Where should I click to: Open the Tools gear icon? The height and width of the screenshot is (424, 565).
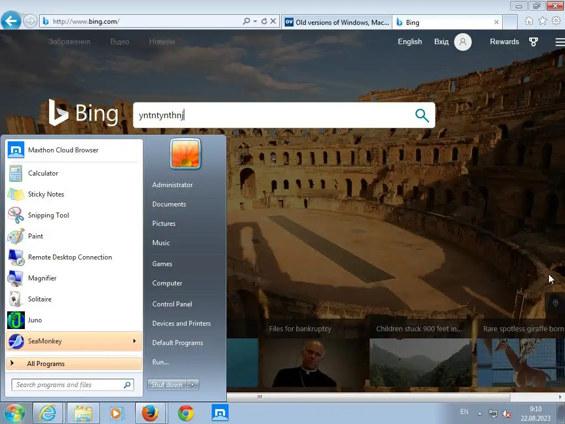click(x=556, y=21)
